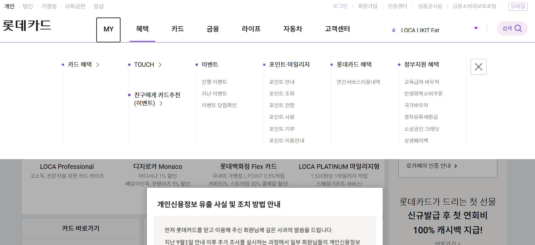Click the 회원가입 link
Viewport: 535px width, 245px height.
[367, 6]
